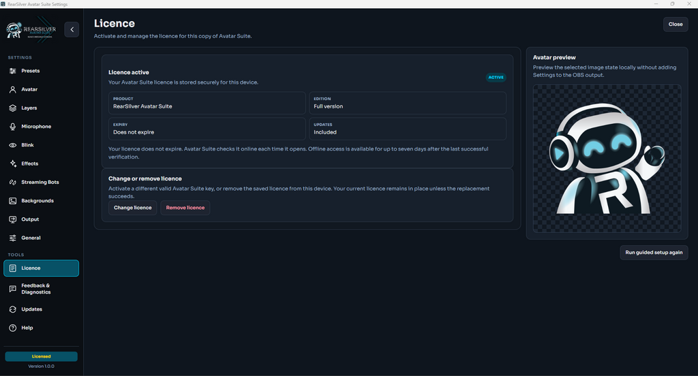Click the Backgrounds image icon in sidebar
This screenshot has width=698, height=376.
coord(13,201)
